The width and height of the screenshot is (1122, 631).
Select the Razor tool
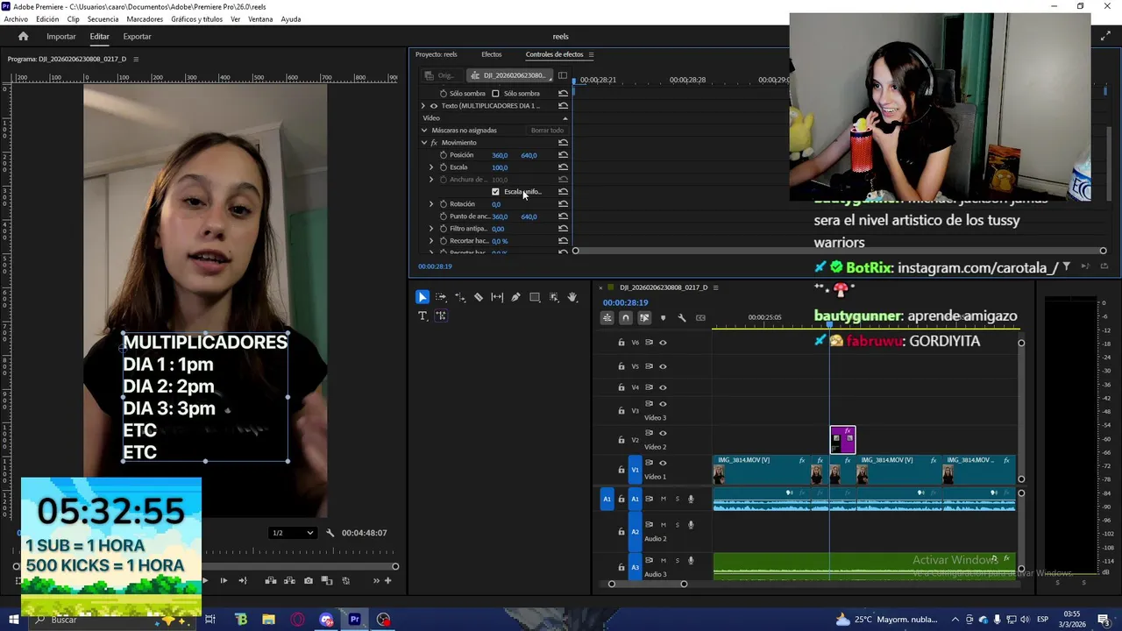(479, 297)
